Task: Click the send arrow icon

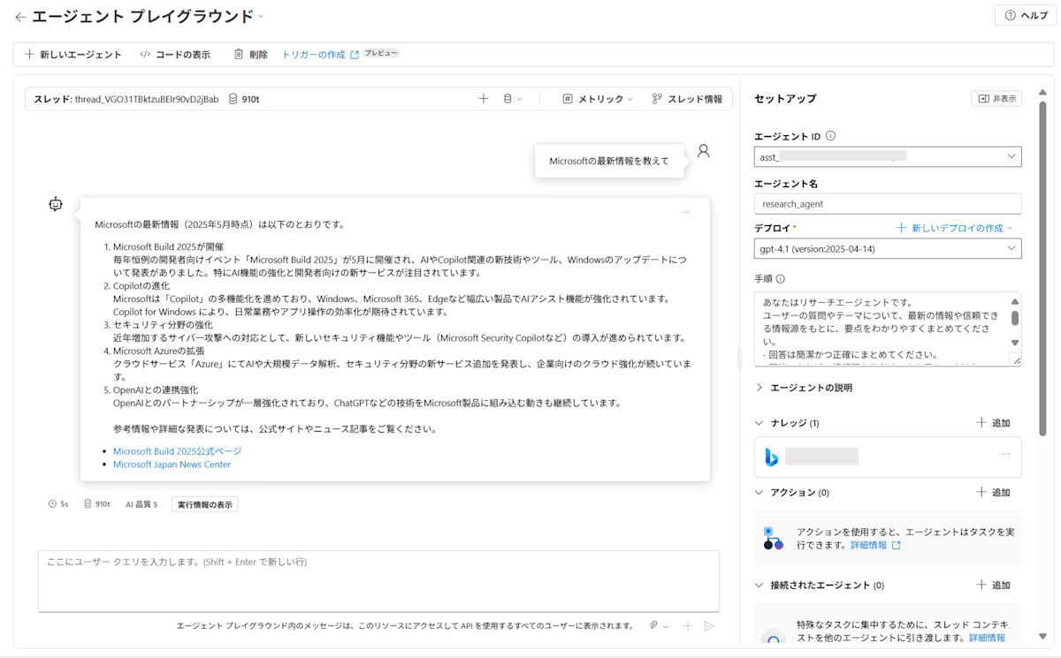Action: pyautogui.click(x=708, y=625)
